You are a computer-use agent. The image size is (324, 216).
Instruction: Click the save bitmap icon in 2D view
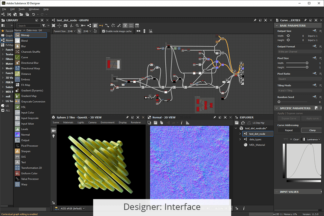(x=155, y=123)
